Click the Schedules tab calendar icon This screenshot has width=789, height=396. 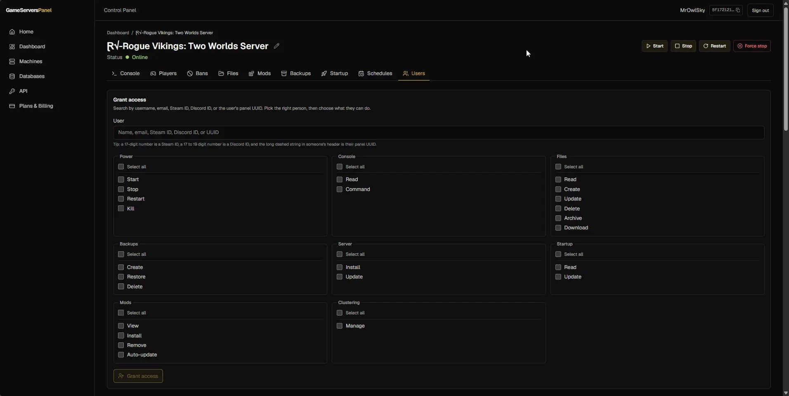(x=361, y=73)
